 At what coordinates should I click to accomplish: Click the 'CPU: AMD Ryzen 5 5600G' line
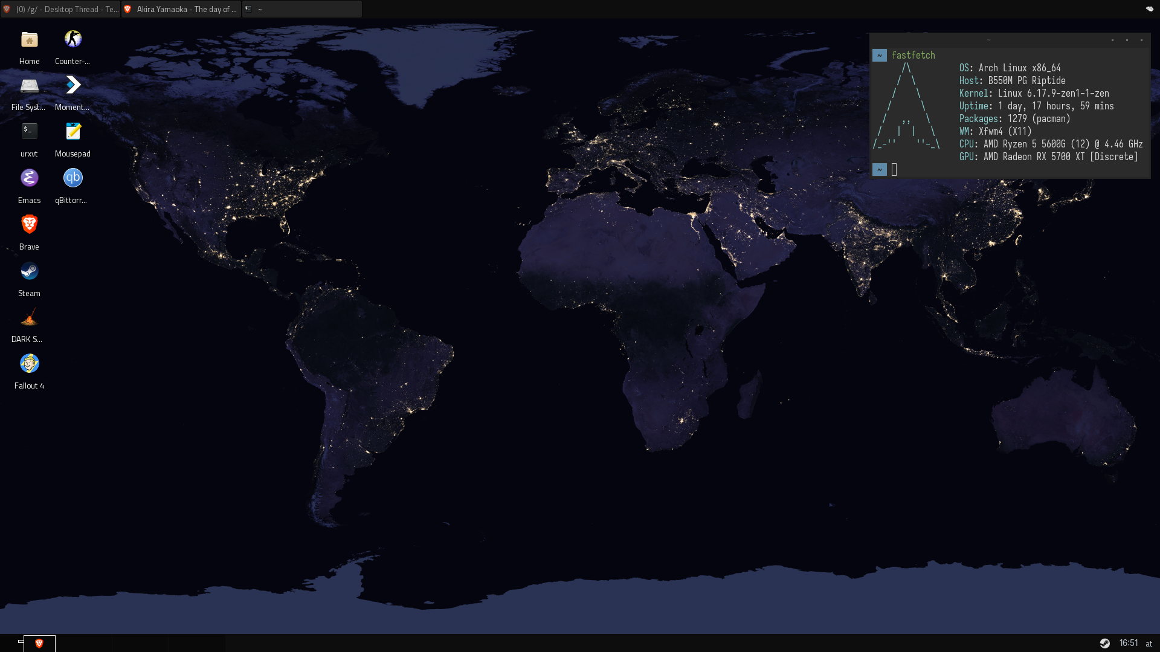1051,144
